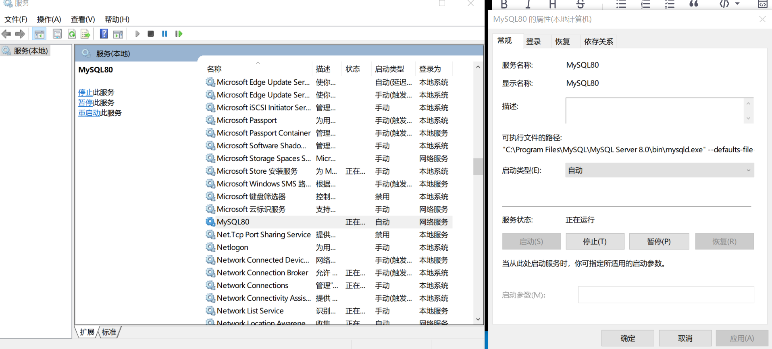Select the Microsoft Passport service row

tap(329, 120)
